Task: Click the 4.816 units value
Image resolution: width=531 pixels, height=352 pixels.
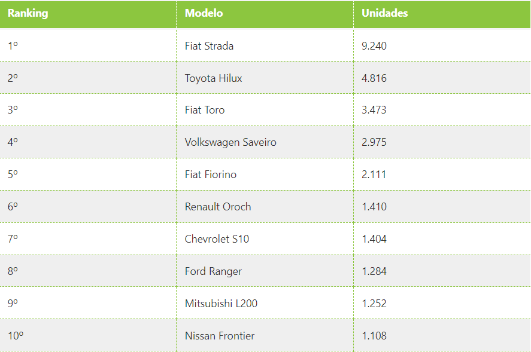Action: point(374,78)
